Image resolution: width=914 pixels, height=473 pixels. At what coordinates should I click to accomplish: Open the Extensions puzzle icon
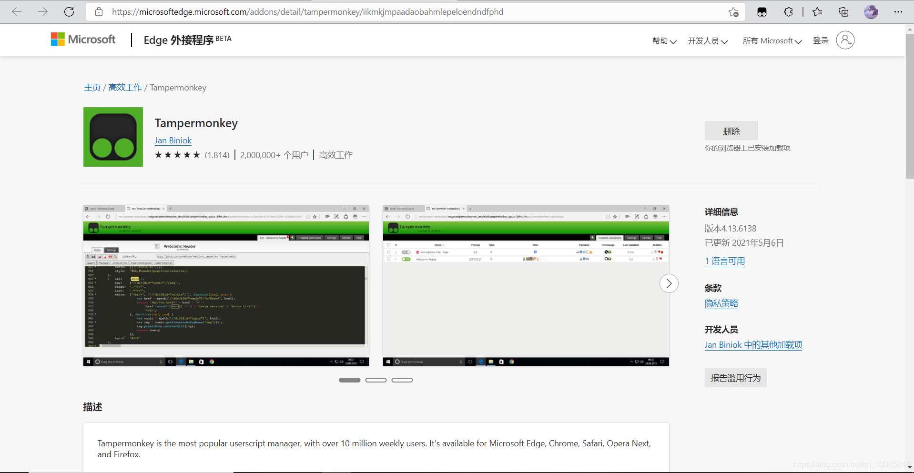click(788, 12)
